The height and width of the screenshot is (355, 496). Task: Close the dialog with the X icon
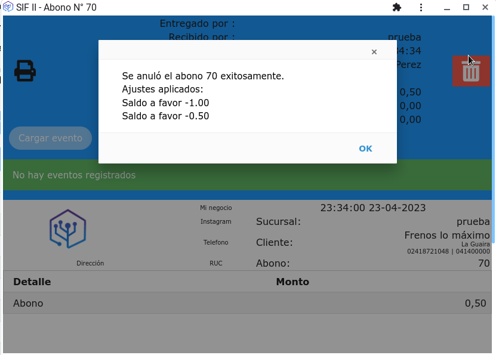tap(374, 52)
